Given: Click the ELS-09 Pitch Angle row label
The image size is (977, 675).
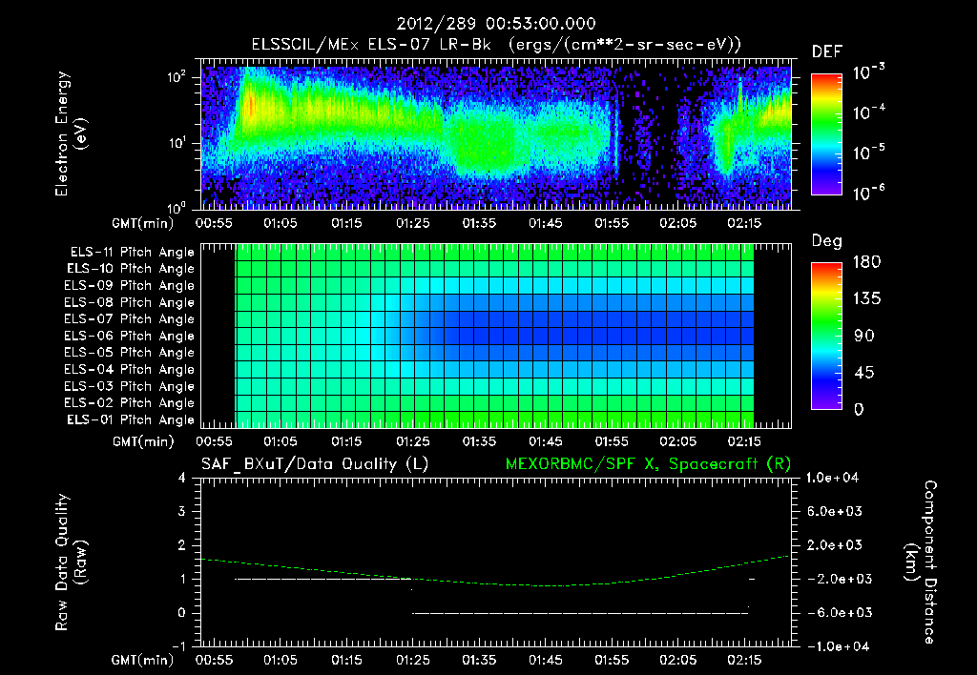Looking at the screenshot, I should click(130, 286).
